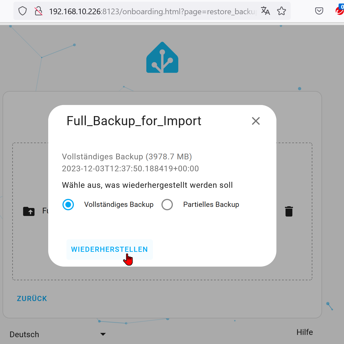Open the tracking protection shield icon
The height and width of the screenshot is (344, 344).
[x=23, y=11]
